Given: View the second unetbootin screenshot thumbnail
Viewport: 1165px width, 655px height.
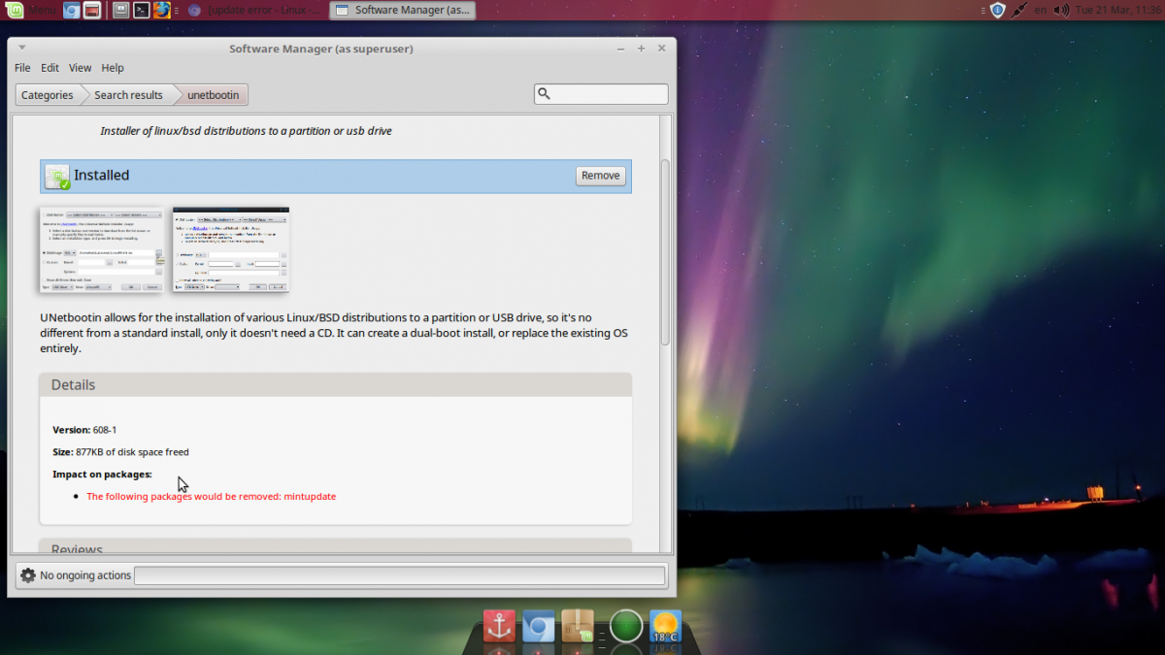Looking at the screenshot, I should pos(231,249).
